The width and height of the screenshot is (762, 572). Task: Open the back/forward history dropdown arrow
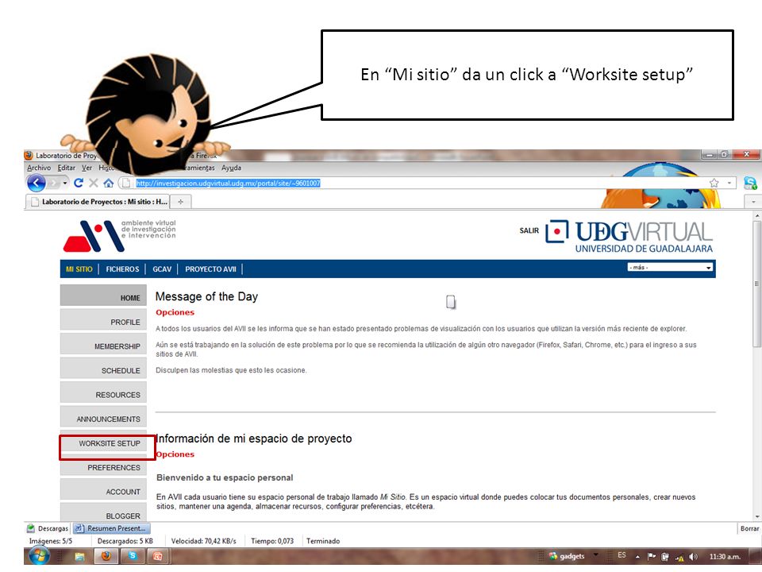point(65,184)
